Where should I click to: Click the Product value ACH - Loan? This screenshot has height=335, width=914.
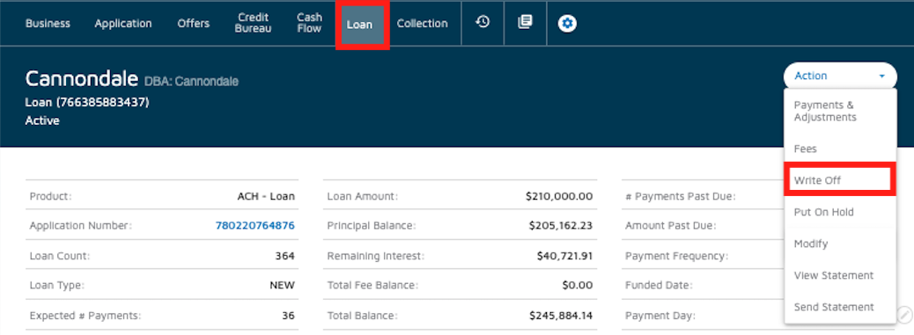coord(266,197)
